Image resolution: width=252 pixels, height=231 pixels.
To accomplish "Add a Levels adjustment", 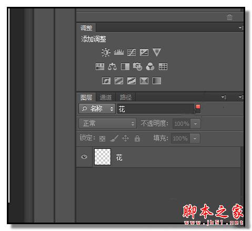I will tap(119, 52).
